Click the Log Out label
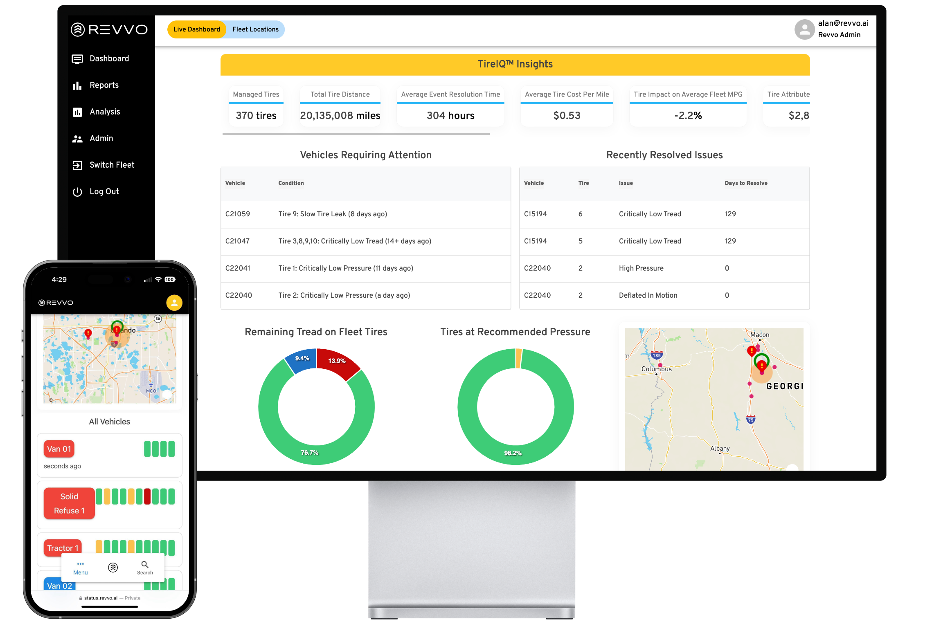The height and width of the screenshot is (624, 941). point(104,192)
